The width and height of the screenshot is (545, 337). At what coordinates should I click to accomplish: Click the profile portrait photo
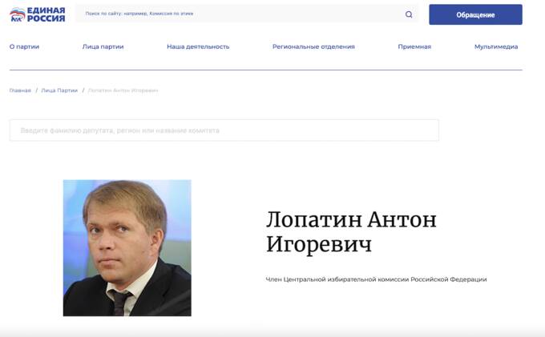pyautogui.click(x=127, y=248)
